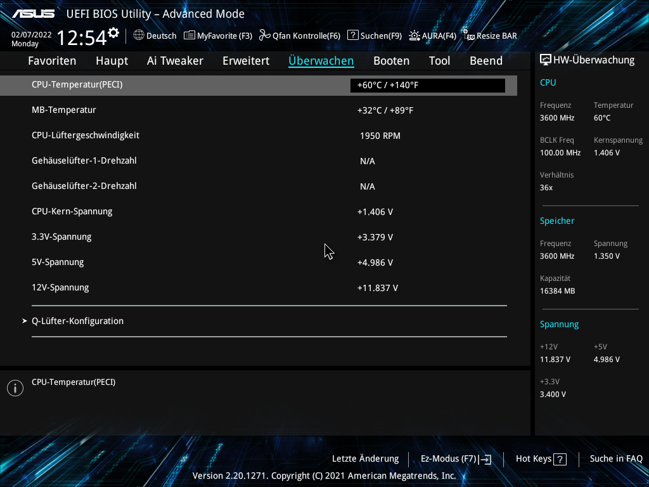Click Hot Keys question mark icon

coord(560,459)
